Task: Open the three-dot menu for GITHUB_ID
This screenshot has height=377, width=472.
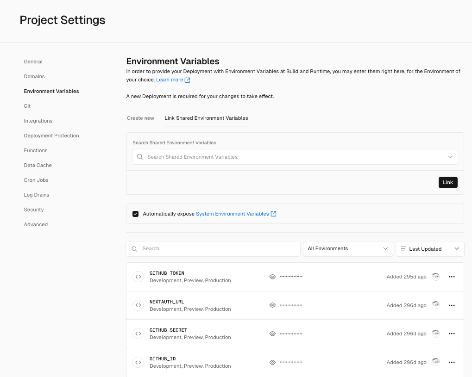Action: (452, 362)
